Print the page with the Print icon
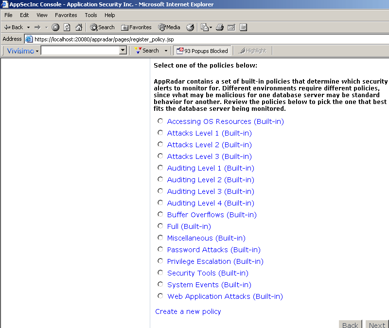389x328 pixels. coord(220,27)
